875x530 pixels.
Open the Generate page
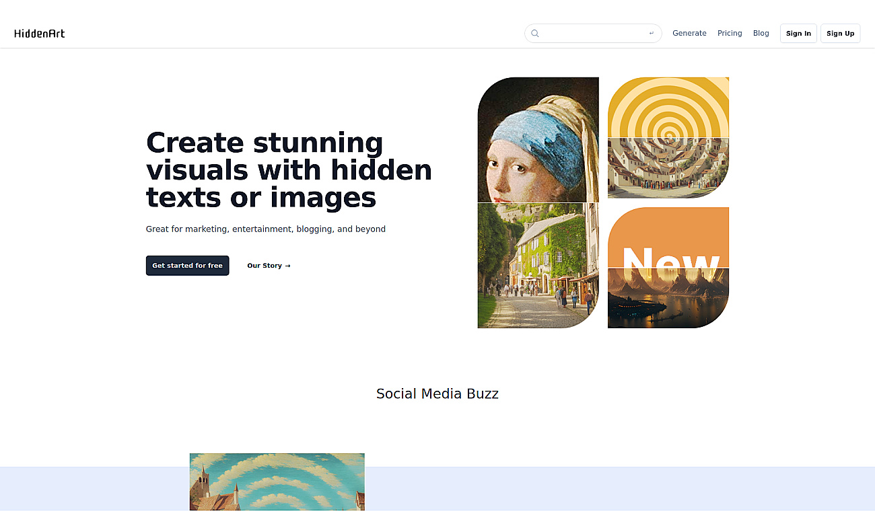point(689,33)
